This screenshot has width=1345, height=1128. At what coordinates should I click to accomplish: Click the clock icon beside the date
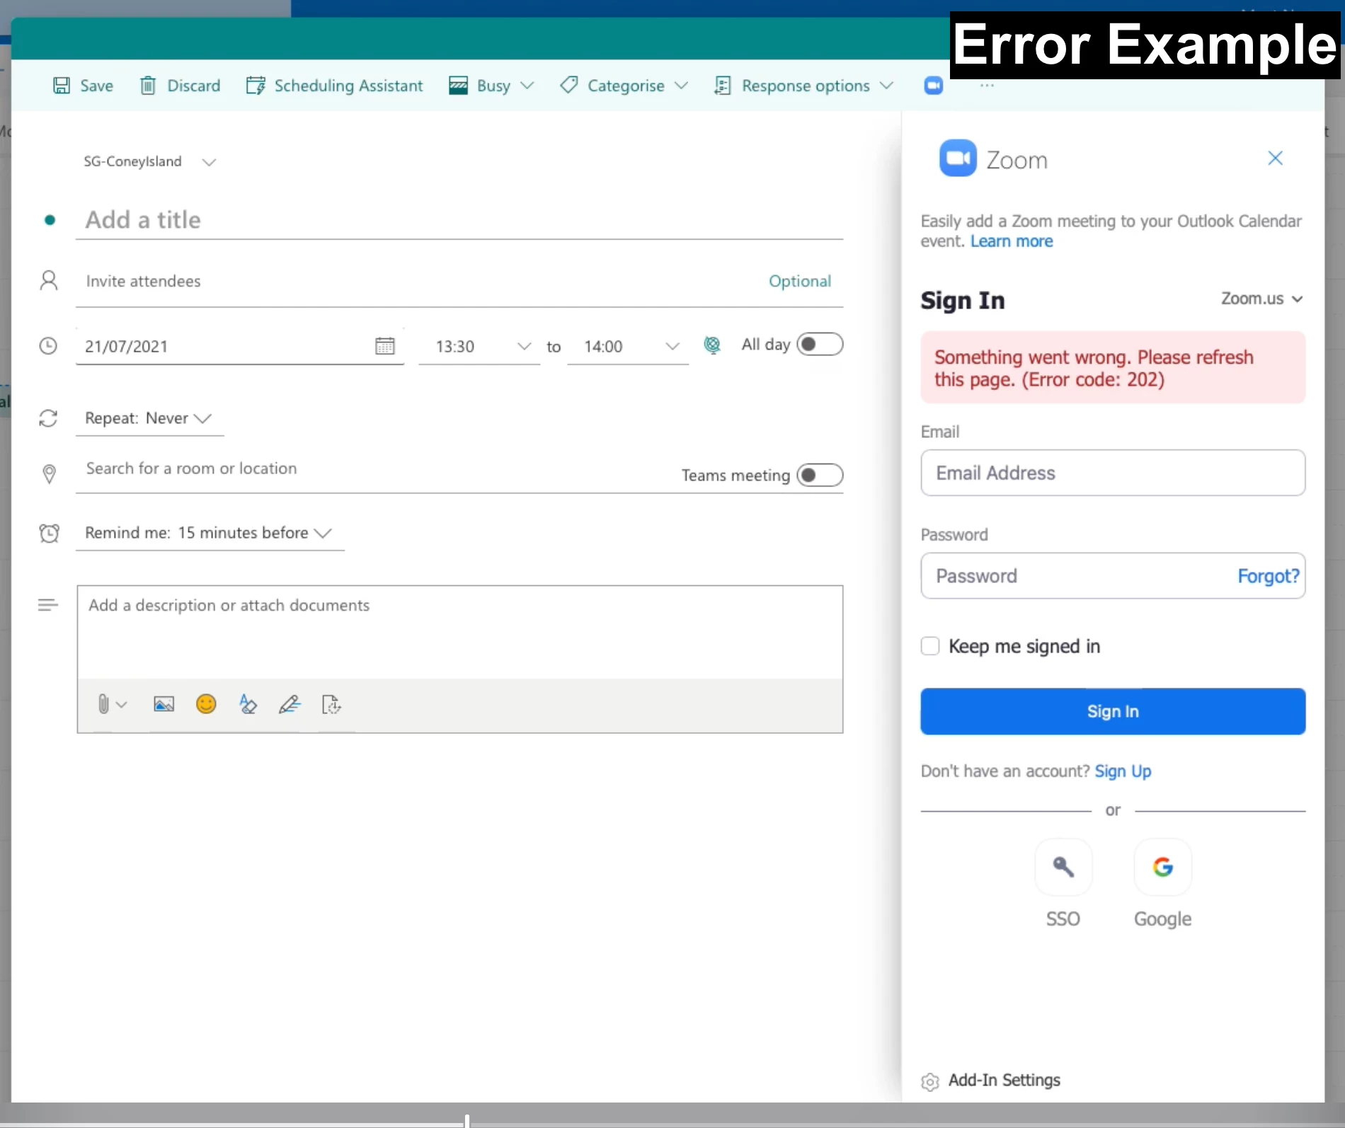(47, 346)
